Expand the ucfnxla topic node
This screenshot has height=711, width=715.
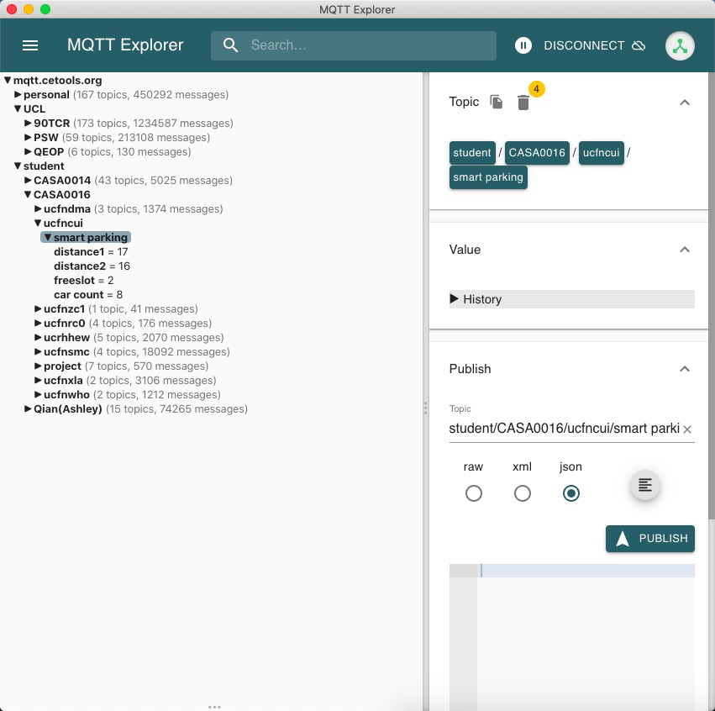coord(39,381)
